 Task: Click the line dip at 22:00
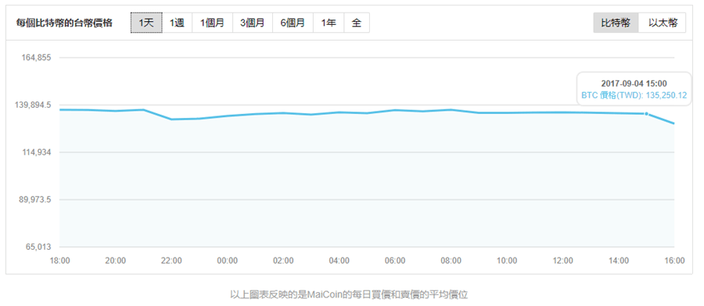click(x=171, y=119)
